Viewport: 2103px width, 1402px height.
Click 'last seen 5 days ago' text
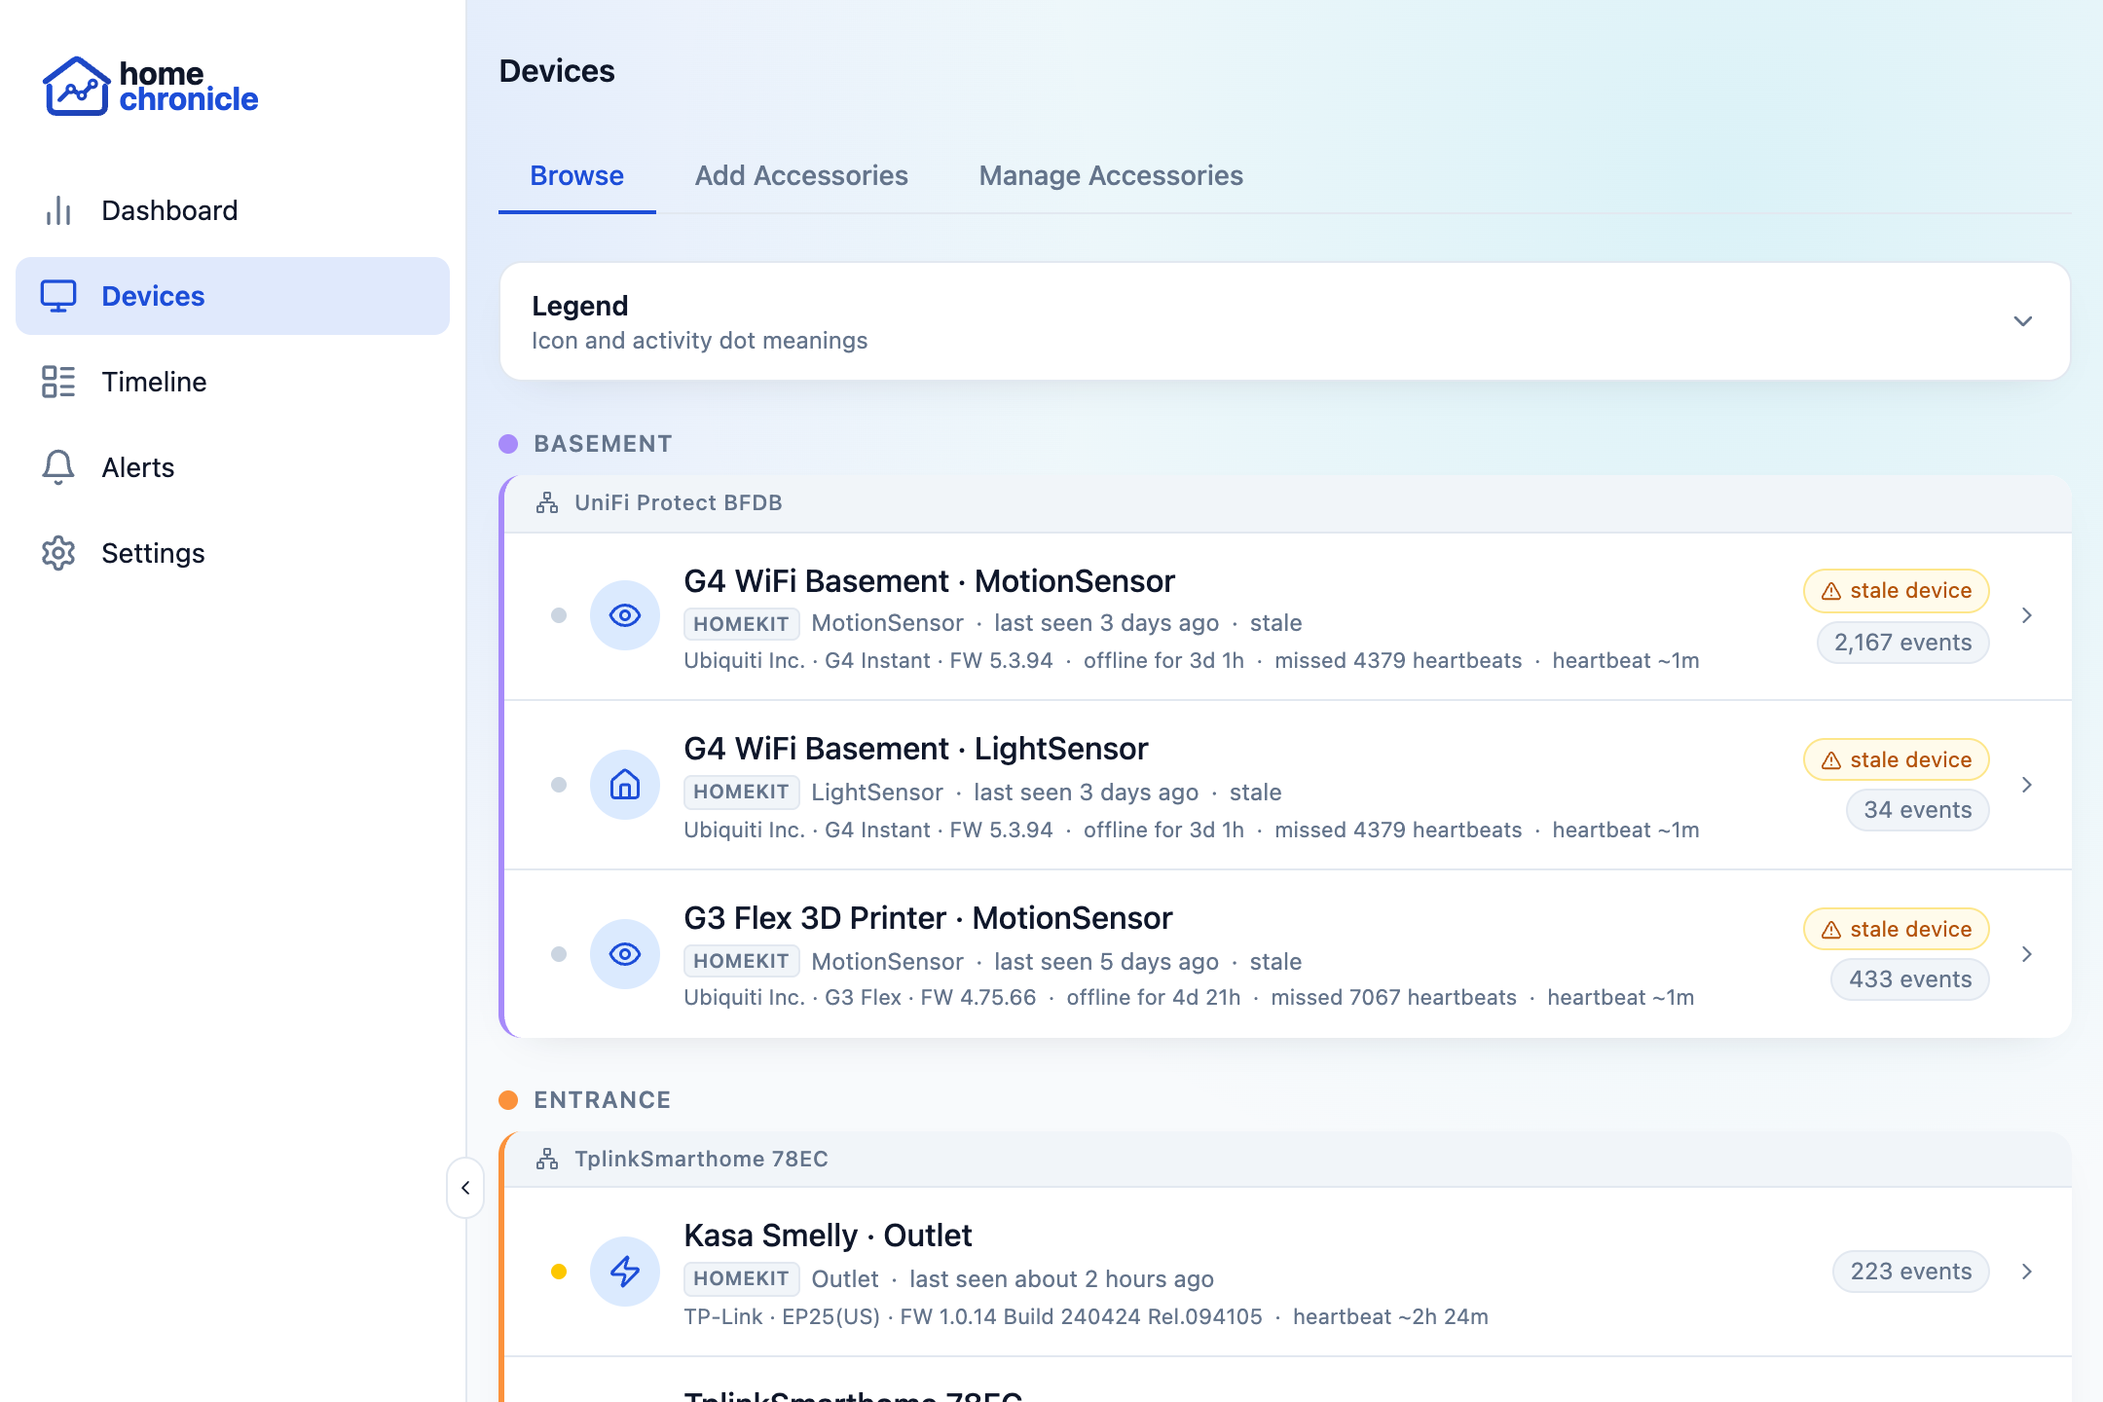(x=1106, y=962)
